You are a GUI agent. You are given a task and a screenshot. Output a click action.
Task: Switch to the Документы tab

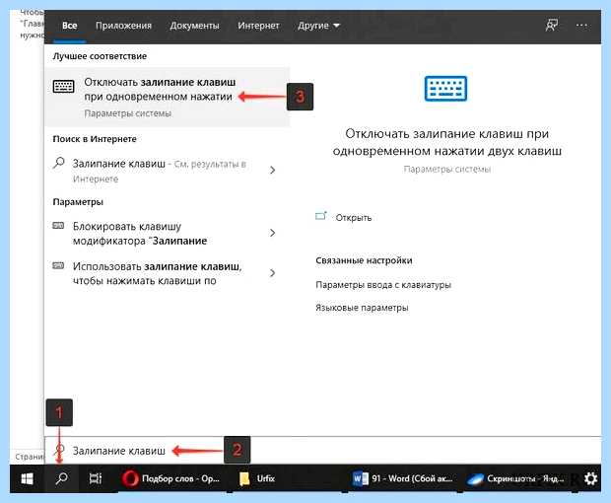tap(194, 26)
